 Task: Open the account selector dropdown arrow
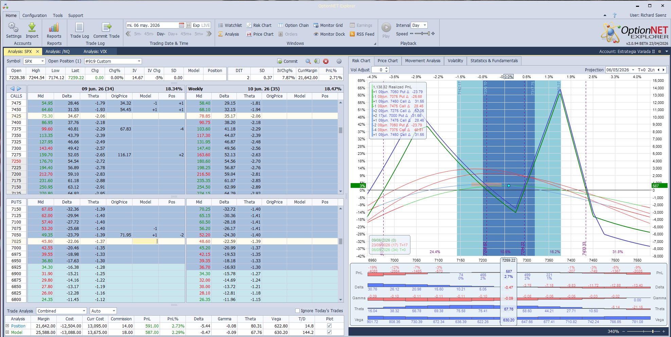[667, 52]
